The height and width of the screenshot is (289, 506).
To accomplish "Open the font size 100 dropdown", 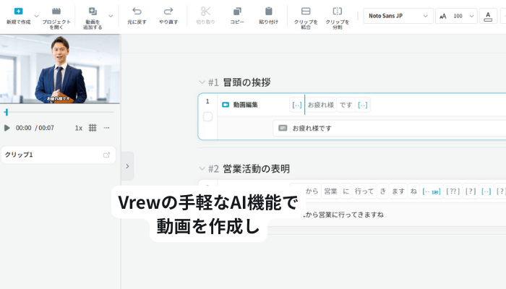I will point(456,16).
